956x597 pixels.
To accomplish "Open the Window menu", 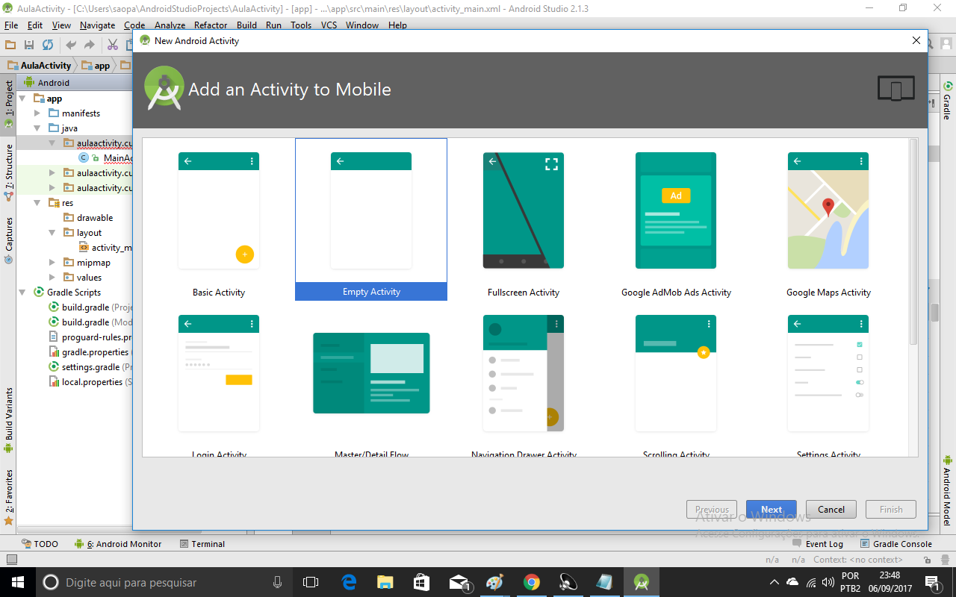I will pos(362,25).
